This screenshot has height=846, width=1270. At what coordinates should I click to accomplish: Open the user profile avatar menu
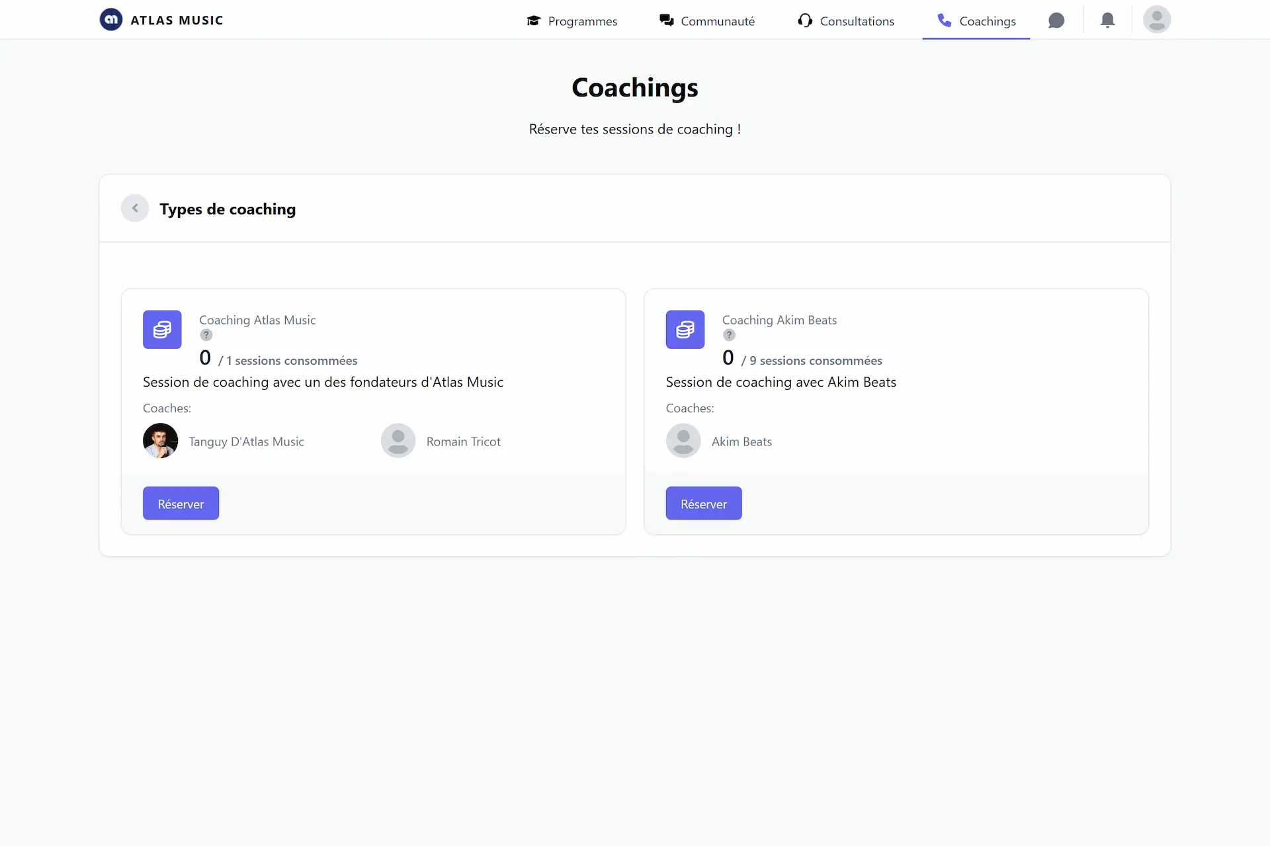(1156, 20)
